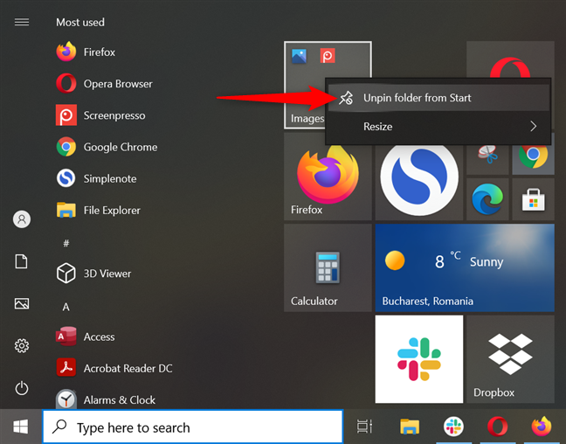566x444 pixels.
Task: Open the Calculator tile
Action: [x=328, y=267]
